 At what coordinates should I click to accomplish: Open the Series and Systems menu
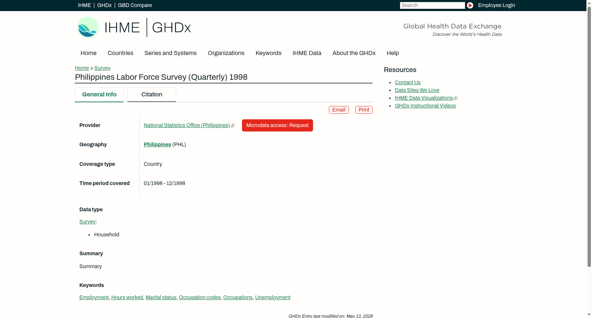click(x=171, y=53)
